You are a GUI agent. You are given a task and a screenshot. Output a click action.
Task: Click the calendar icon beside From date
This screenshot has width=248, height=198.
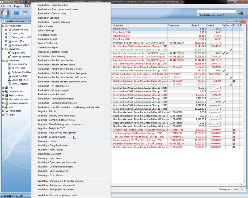click(10, 64)
